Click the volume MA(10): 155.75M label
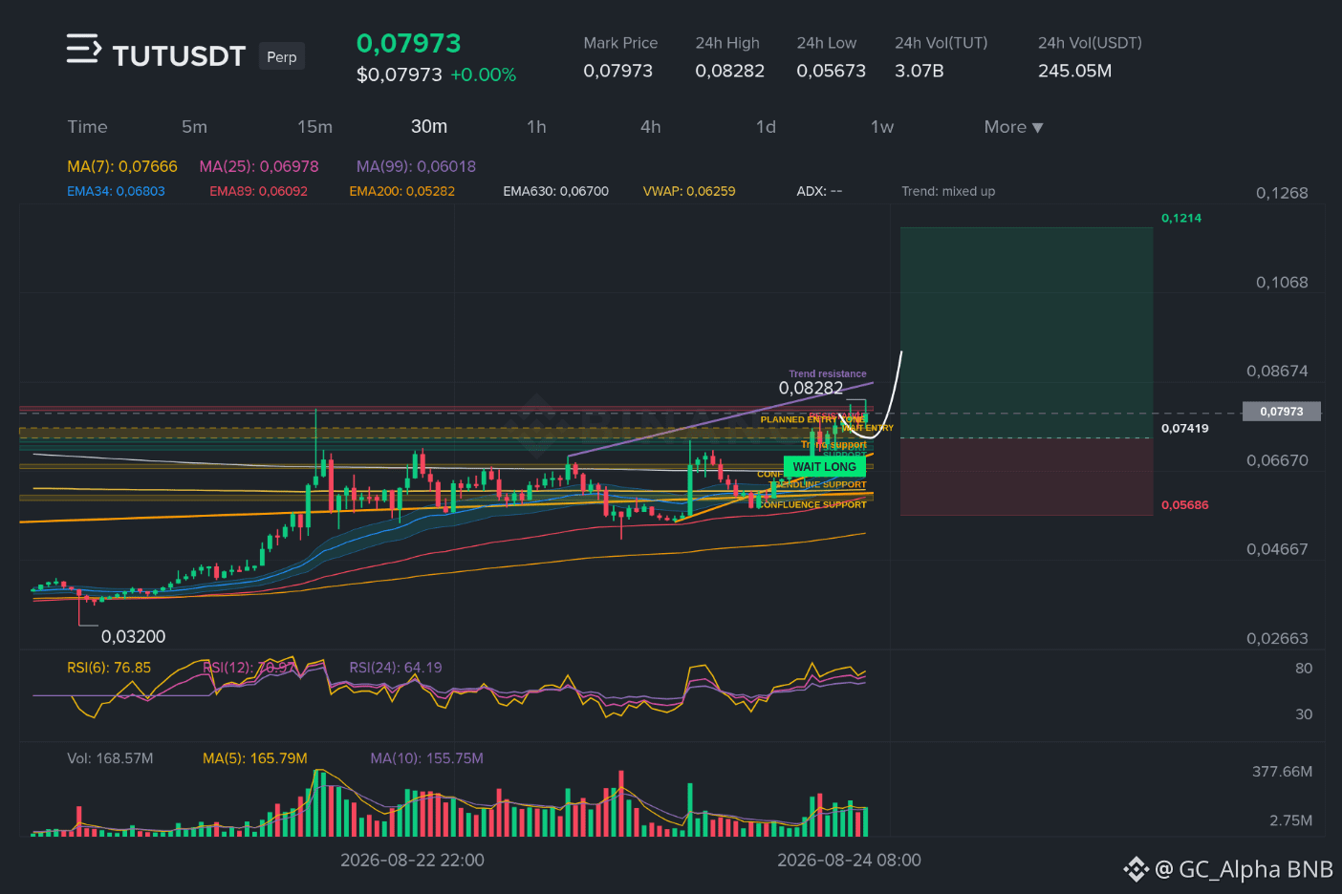Screen dimensions: 1342x894 coord(426,758)
